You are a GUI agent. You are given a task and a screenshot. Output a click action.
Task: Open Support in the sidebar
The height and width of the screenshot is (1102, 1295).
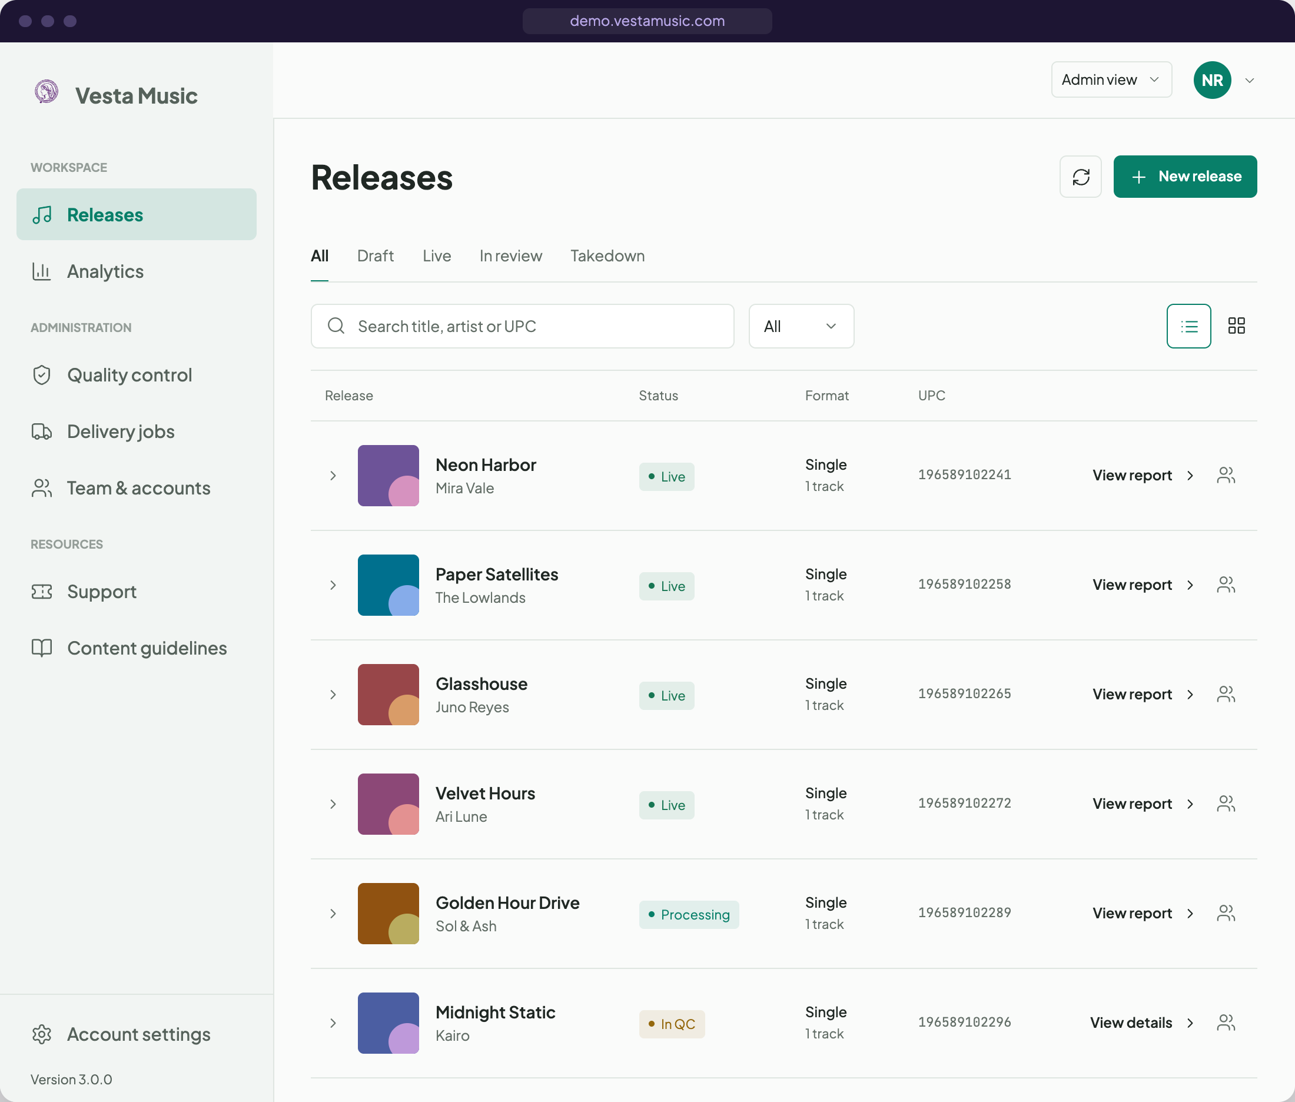coord(136,592)
